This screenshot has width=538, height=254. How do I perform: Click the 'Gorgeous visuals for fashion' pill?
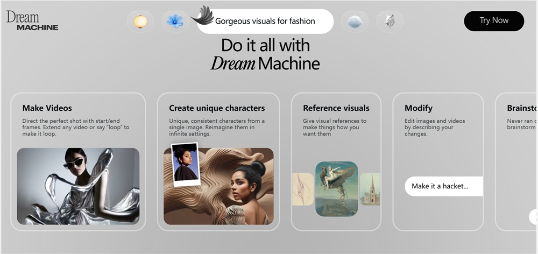[x=265, y=22]
